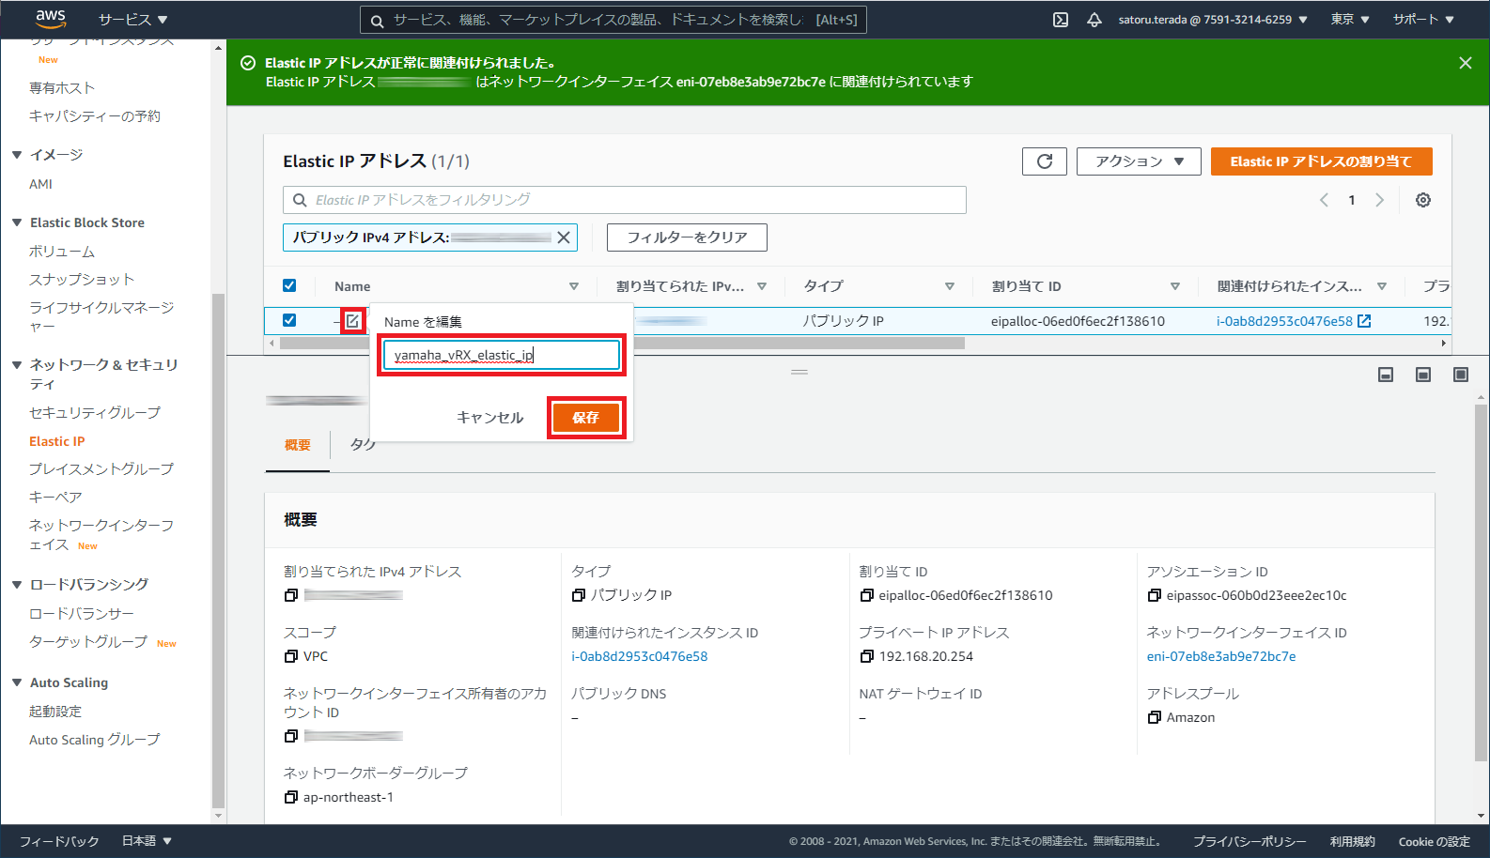Image resolution: width=1490 pixels, height=858 pixels.
Task: Open the サービス dropdown menu
Action: coord(132,20)
